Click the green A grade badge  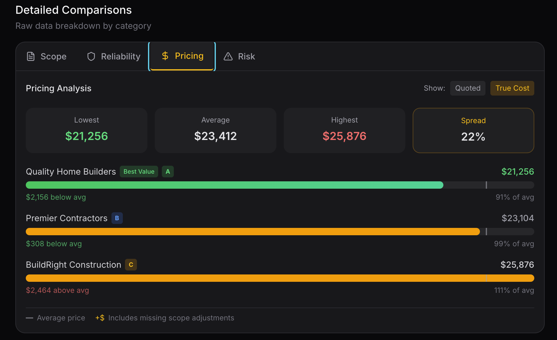168,172
